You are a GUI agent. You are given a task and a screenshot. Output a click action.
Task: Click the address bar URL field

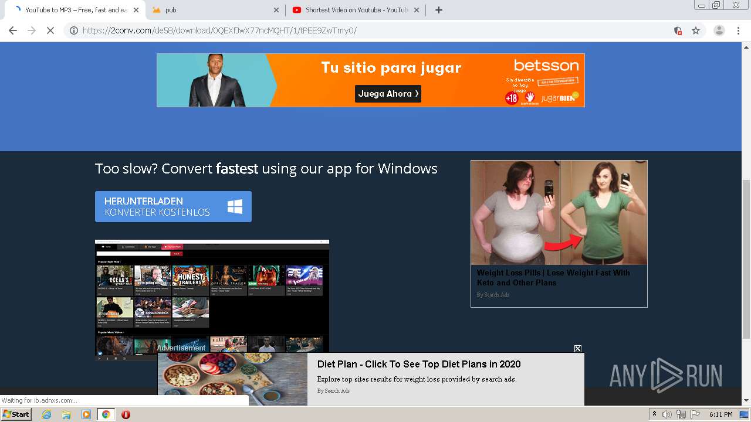pyautogui.click(x=375, y=30)
